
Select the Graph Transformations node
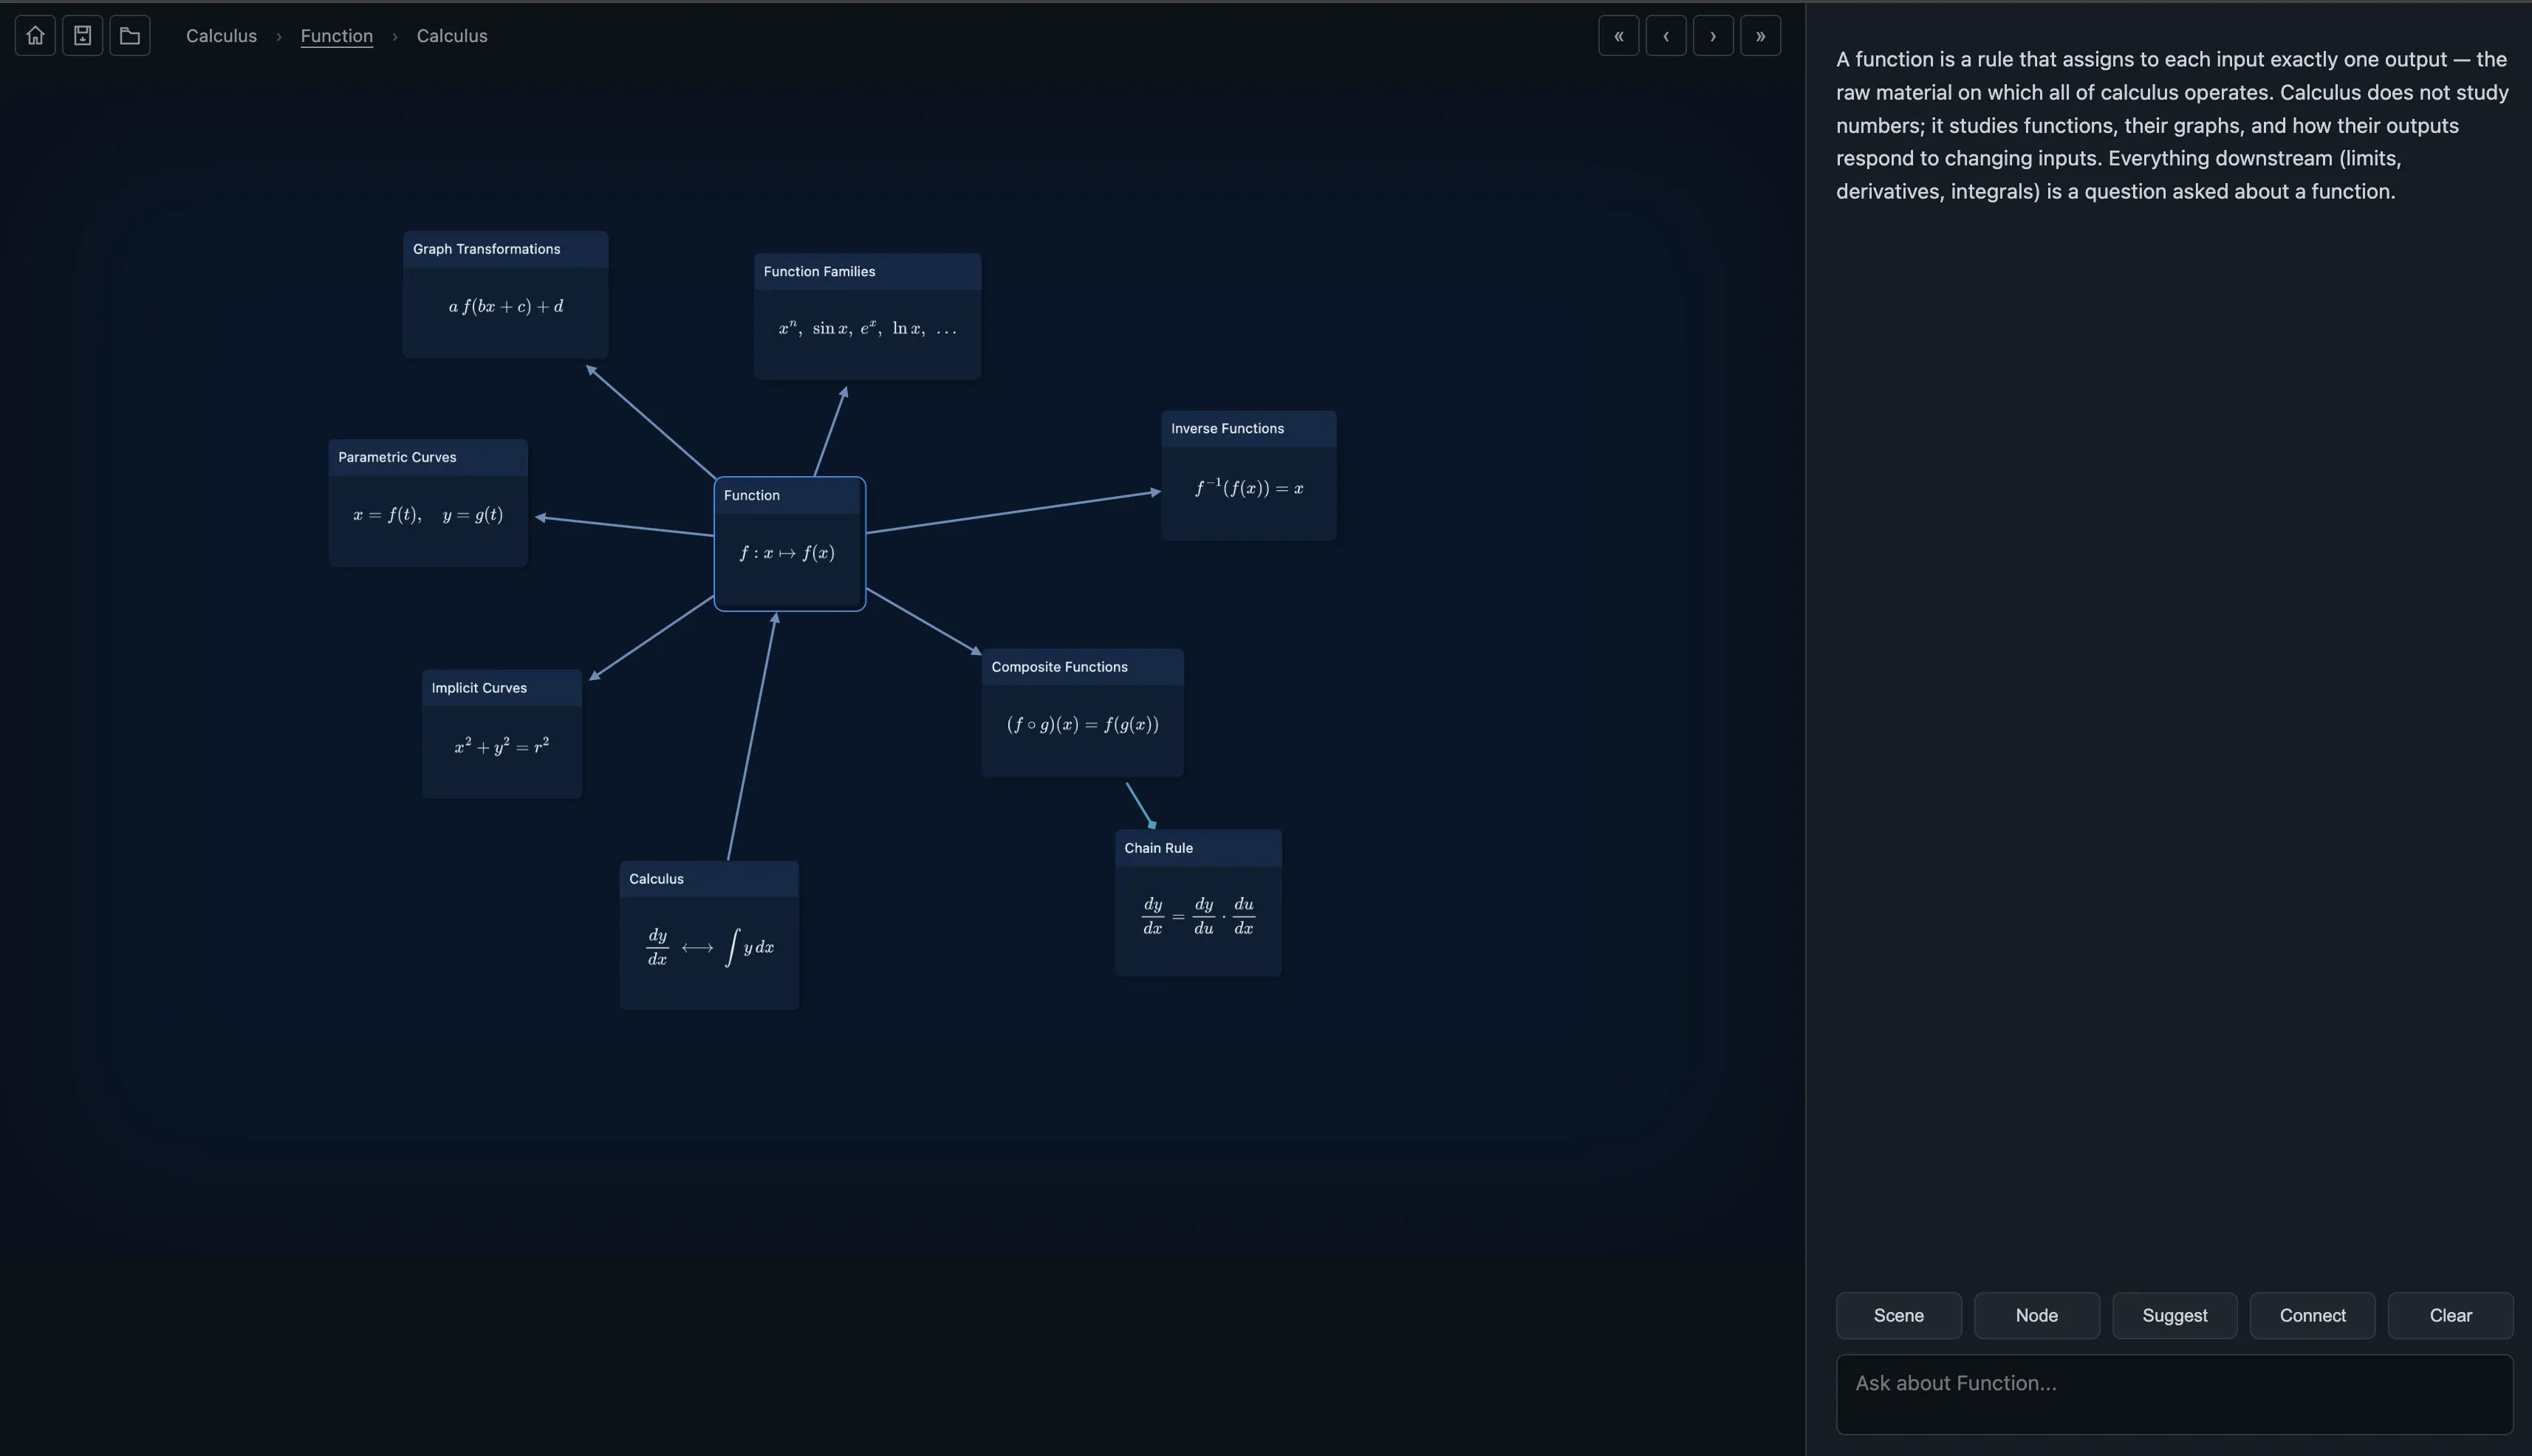pos(505,294)
